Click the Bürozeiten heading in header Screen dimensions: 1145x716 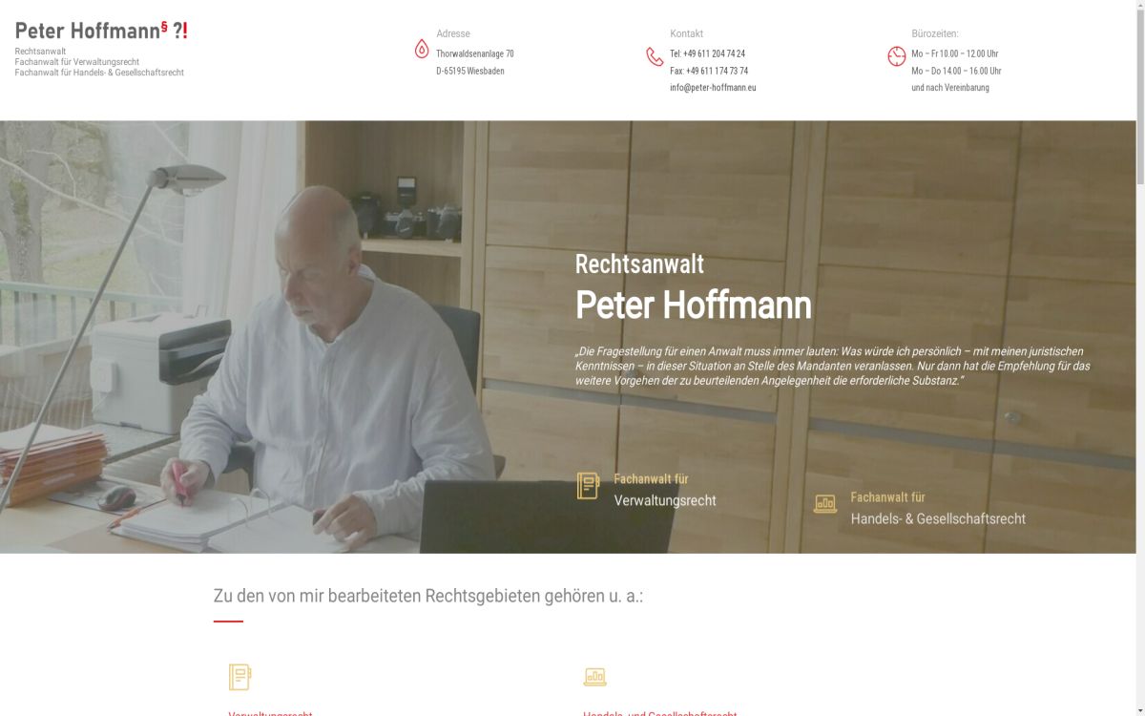pos(935,33)
